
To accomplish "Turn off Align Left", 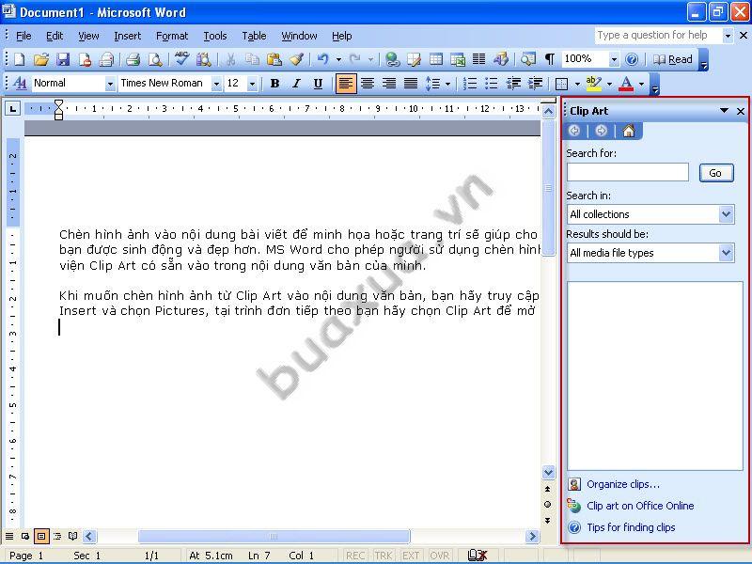I will [x=346, y=84].
